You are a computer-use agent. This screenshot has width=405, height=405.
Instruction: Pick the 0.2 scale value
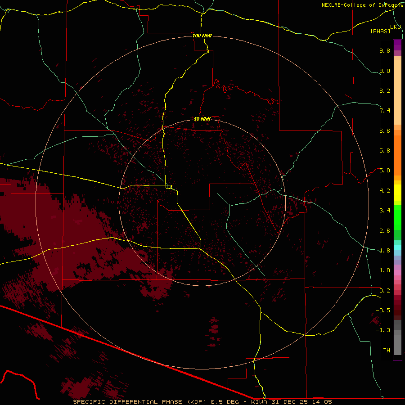coord(385,291)
